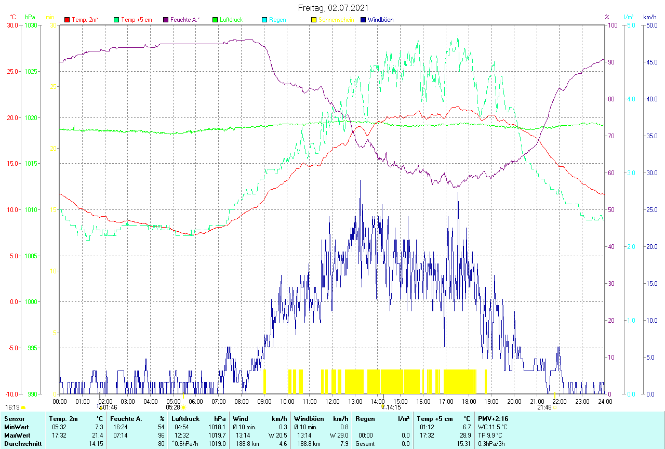Image resolution: width=665 pixels, height=449 pixels.
Task: Click the 'TP 9.9 °C' dew point value
Action: coord(491,435)
